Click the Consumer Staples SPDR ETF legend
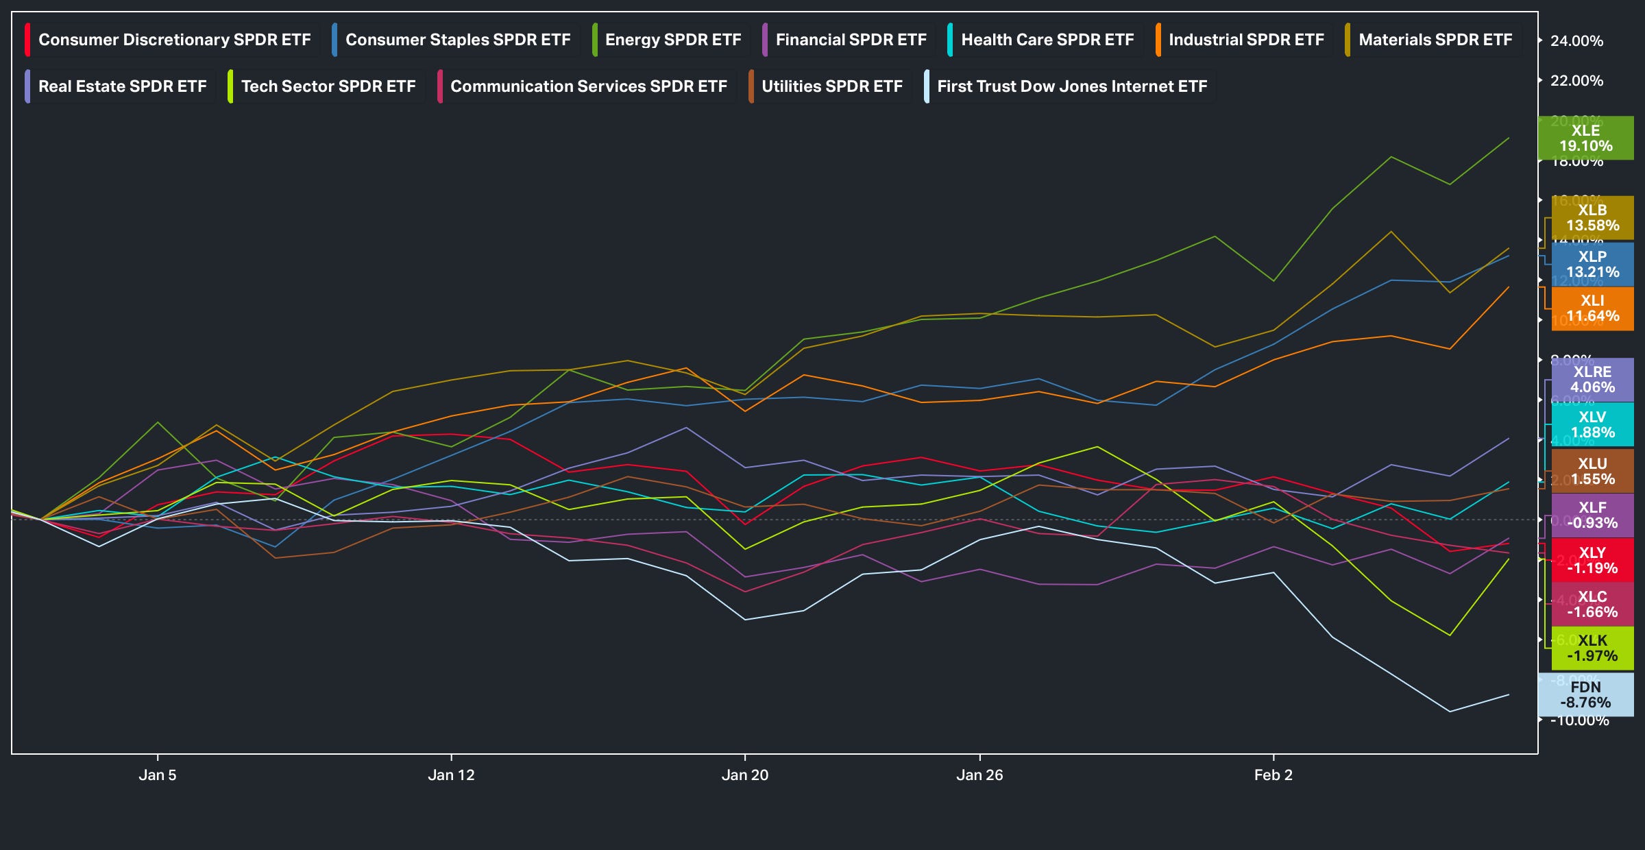The width and height of the screenshot is (1645, 850). tap(457, 40)
